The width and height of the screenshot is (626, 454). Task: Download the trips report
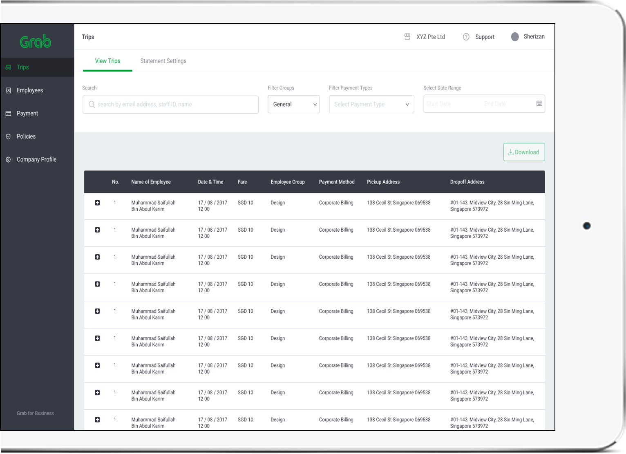point(523,152)
